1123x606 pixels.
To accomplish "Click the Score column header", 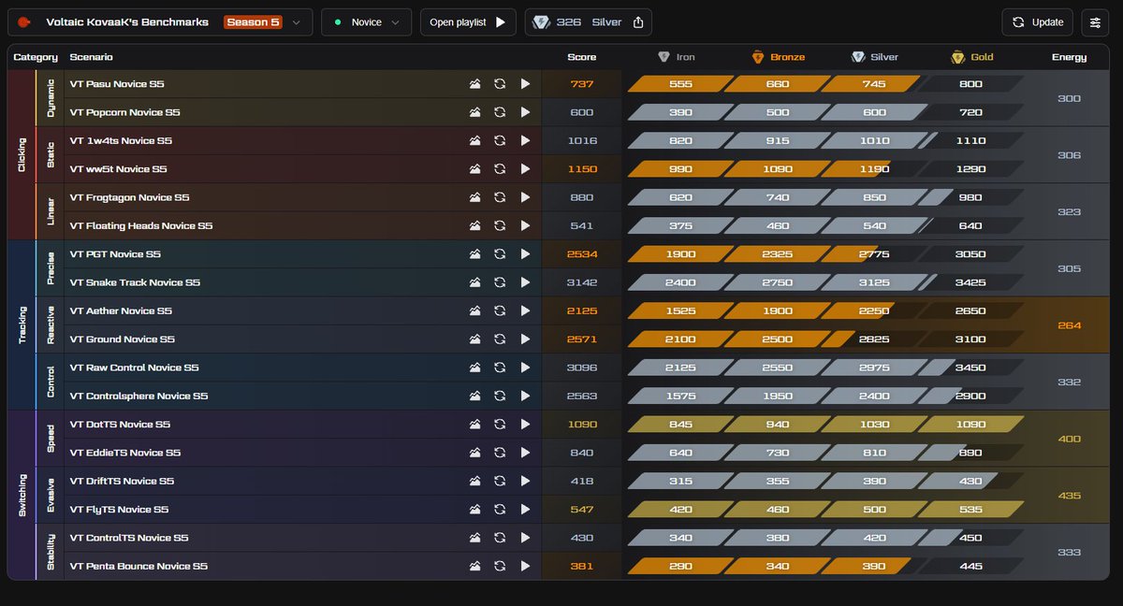I will coord(582,57).
